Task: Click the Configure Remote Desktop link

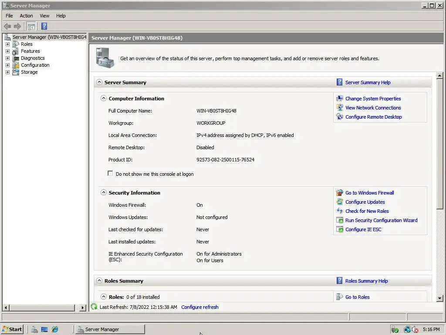Action: [373, 117]
